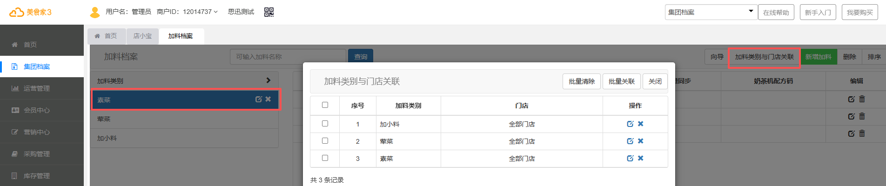
Task: Open the 集团档案 dropdown at top right
Action: click(710, 12)
